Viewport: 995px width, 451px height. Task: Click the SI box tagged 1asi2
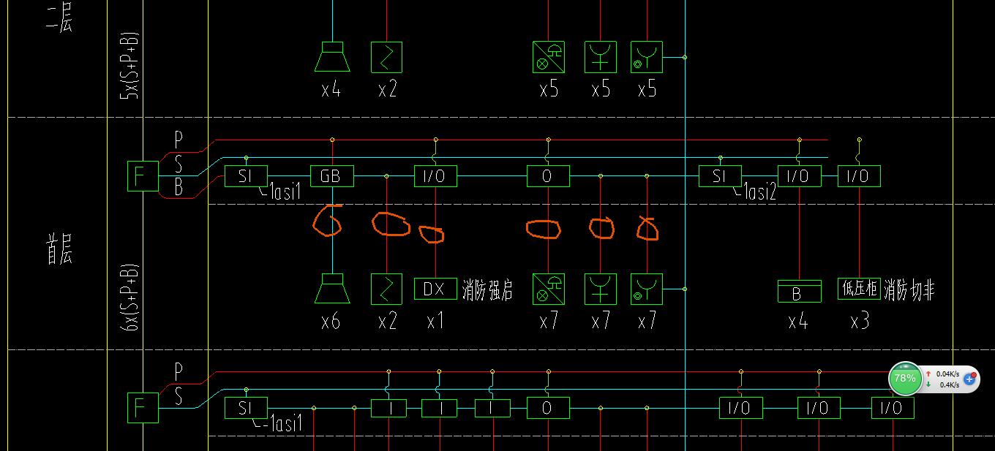coord(720,176)
